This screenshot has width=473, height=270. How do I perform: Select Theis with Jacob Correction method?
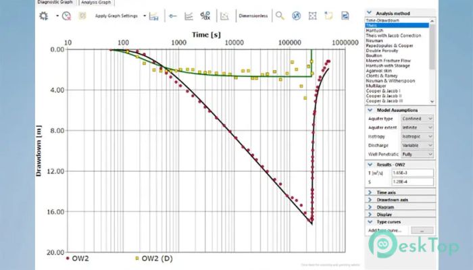393,36
